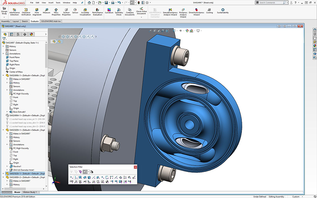Switch to ConfigurationManager panel tab
Image resolution: width=317 pixels, height=198 pixels.
pos(18,34)
